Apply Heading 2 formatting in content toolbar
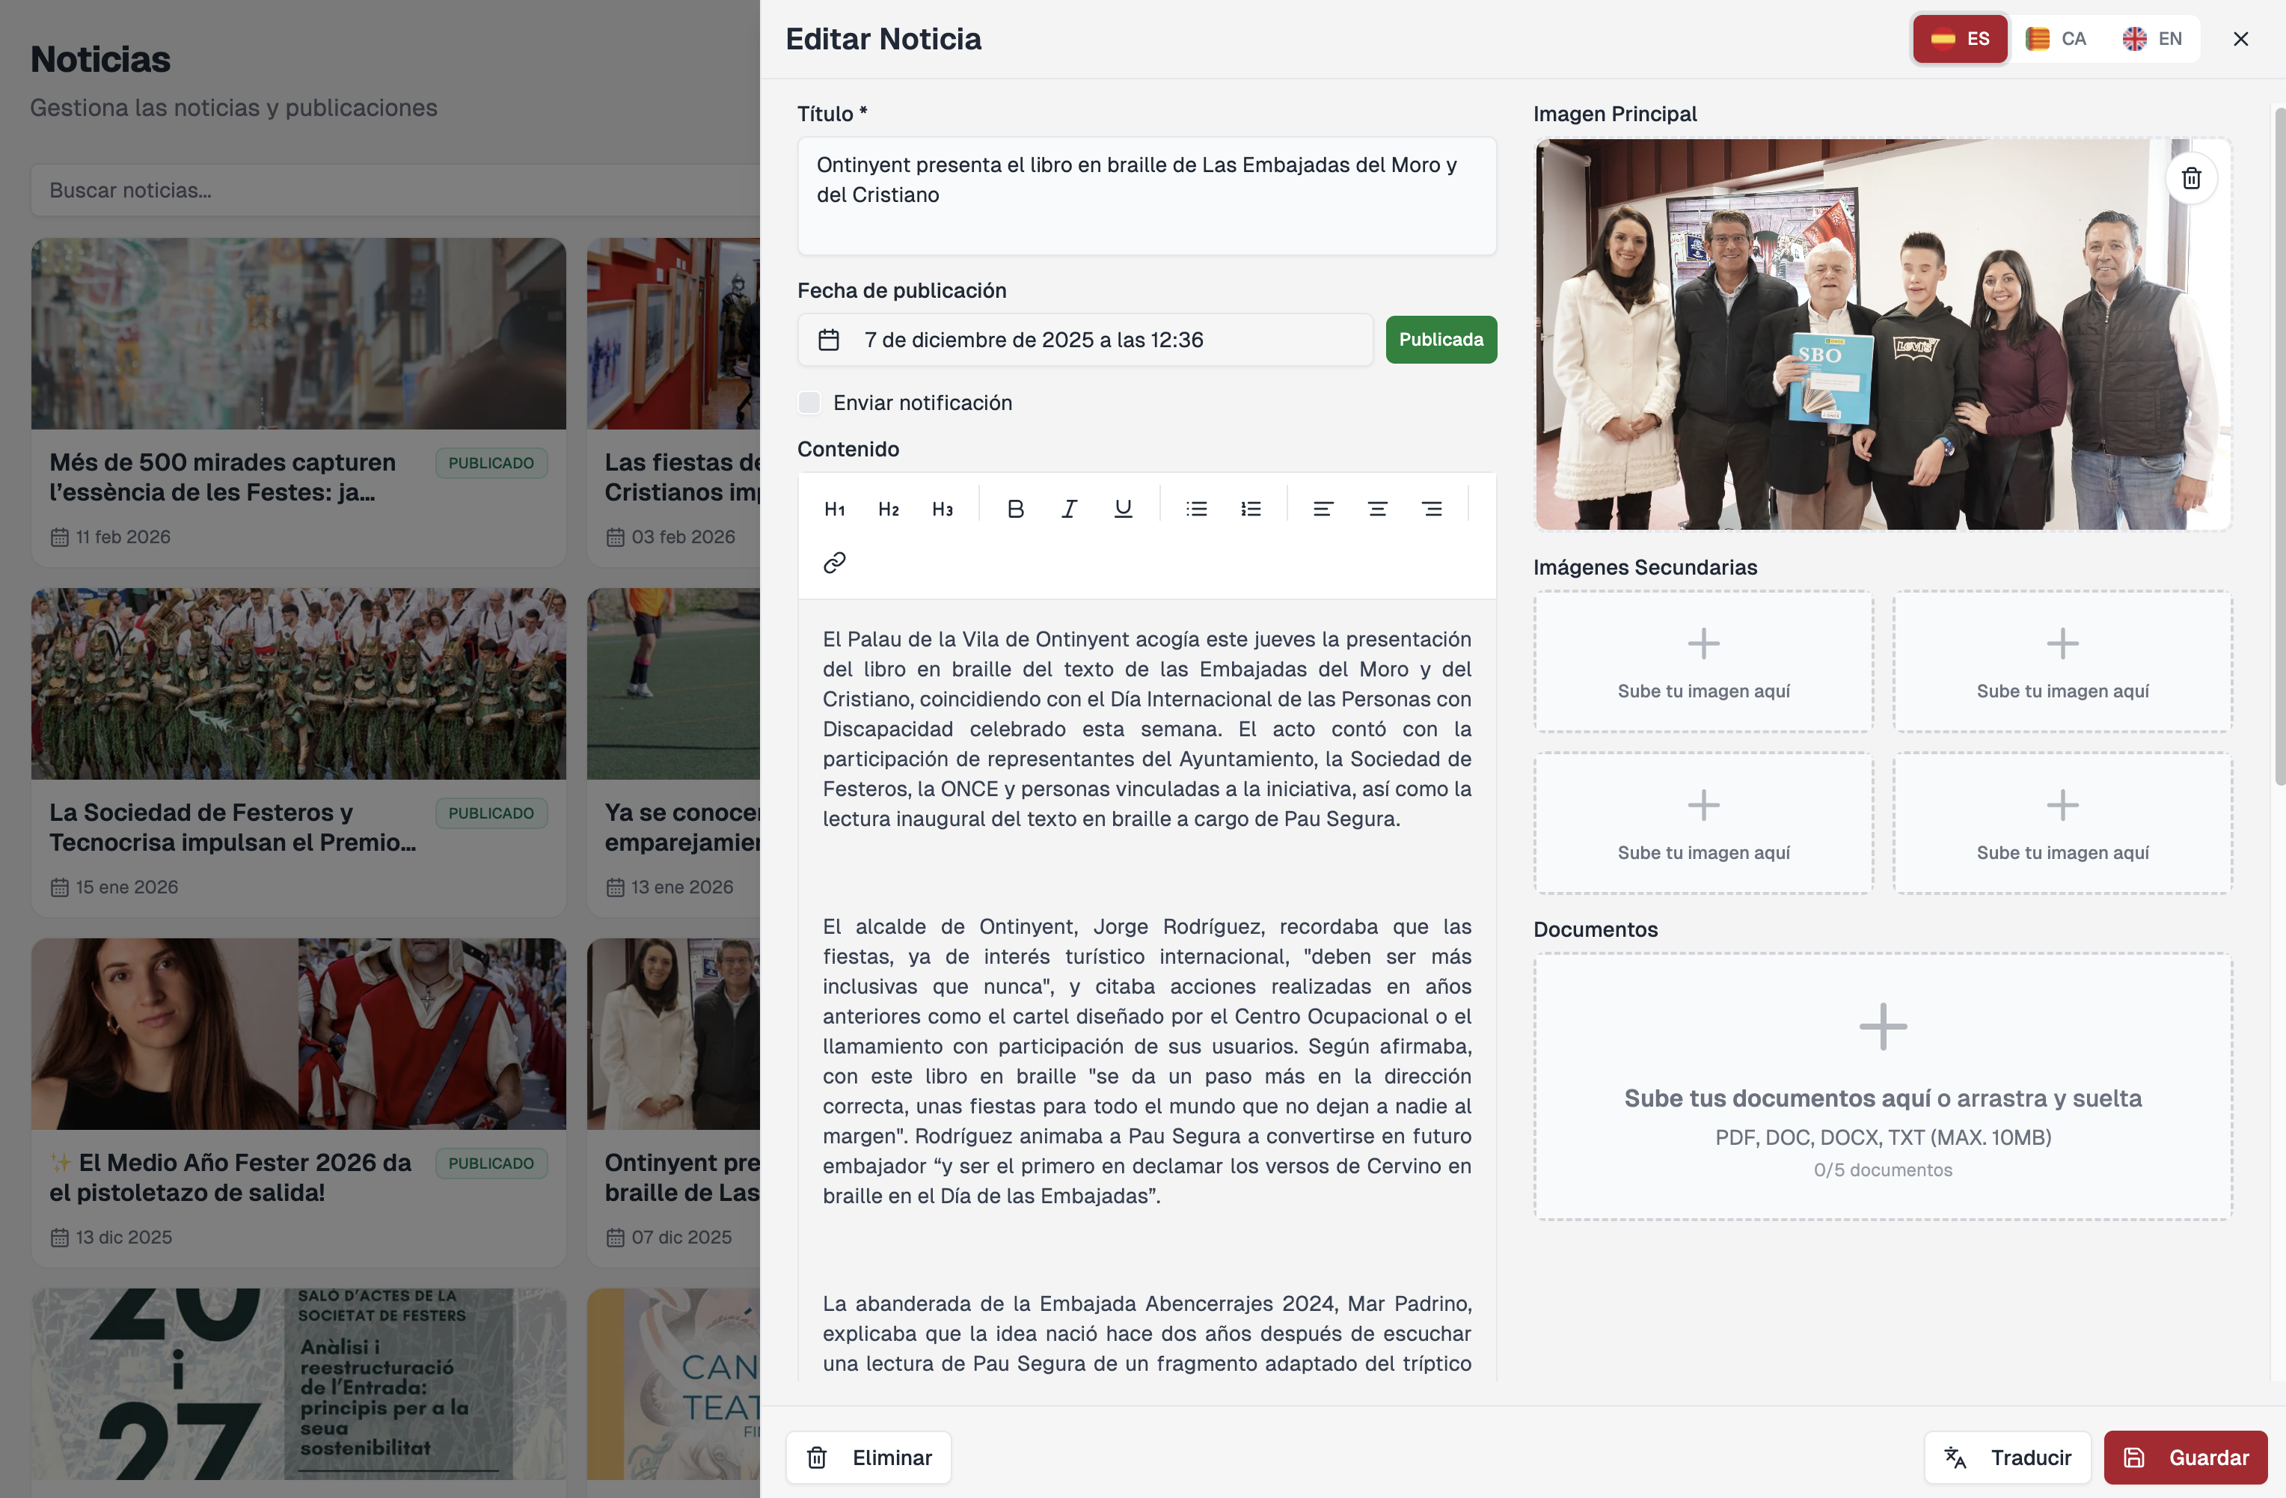The width and height of the screenshot is (2286, 1498). [889, 510]
